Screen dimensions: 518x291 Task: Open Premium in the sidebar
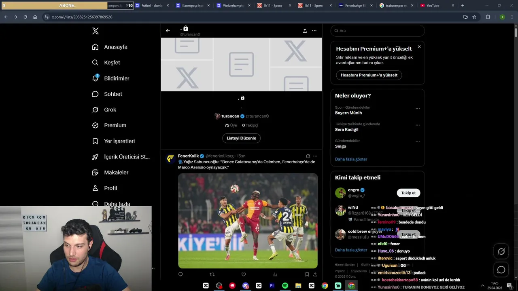[x=109, y=125]
